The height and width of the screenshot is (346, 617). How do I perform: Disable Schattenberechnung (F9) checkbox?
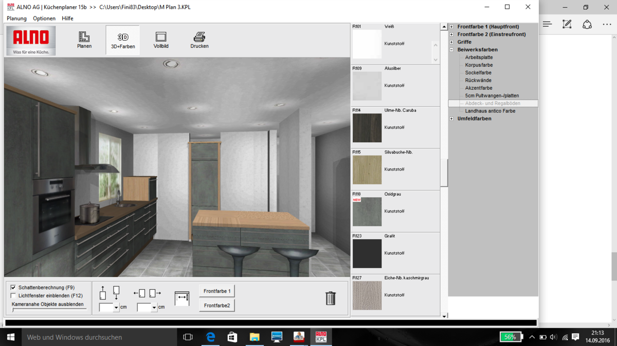coord(13,287)
